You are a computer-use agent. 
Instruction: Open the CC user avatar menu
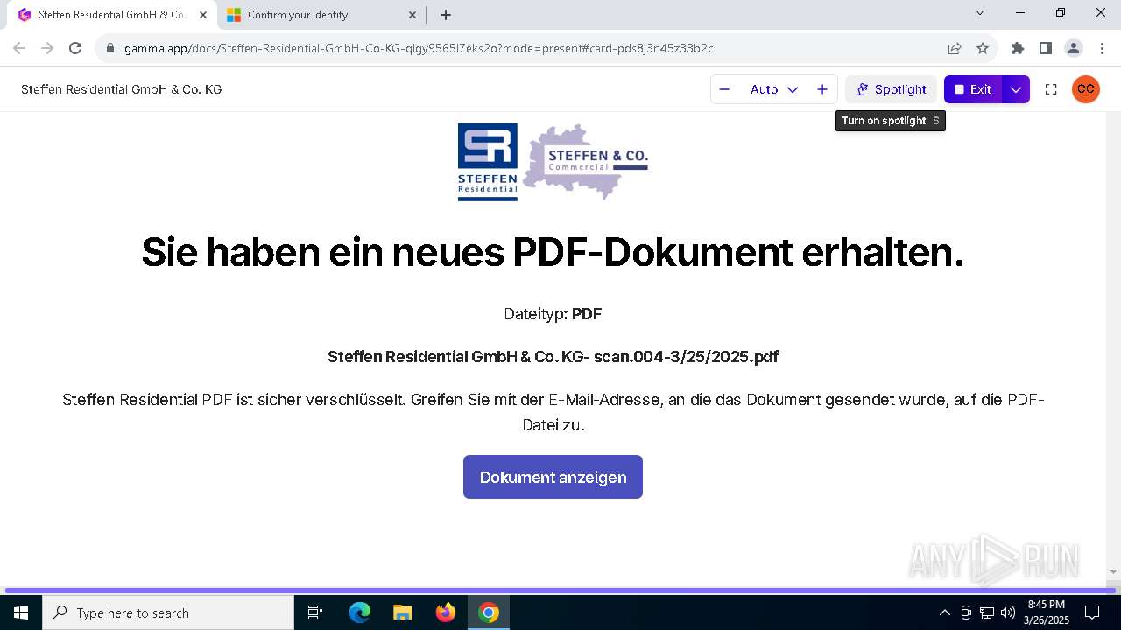pos(1086,89)
